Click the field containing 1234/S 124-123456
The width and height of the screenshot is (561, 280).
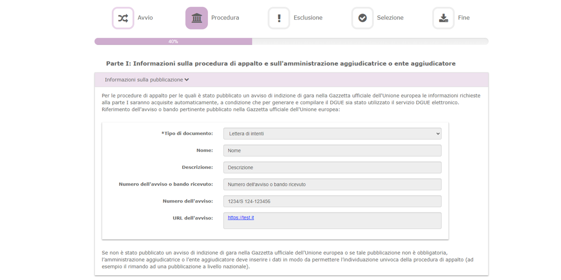332,201
